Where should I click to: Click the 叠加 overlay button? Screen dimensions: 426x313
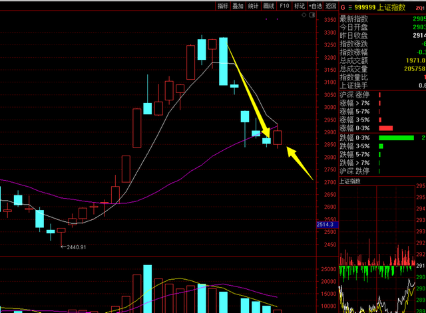pos(238,6)
